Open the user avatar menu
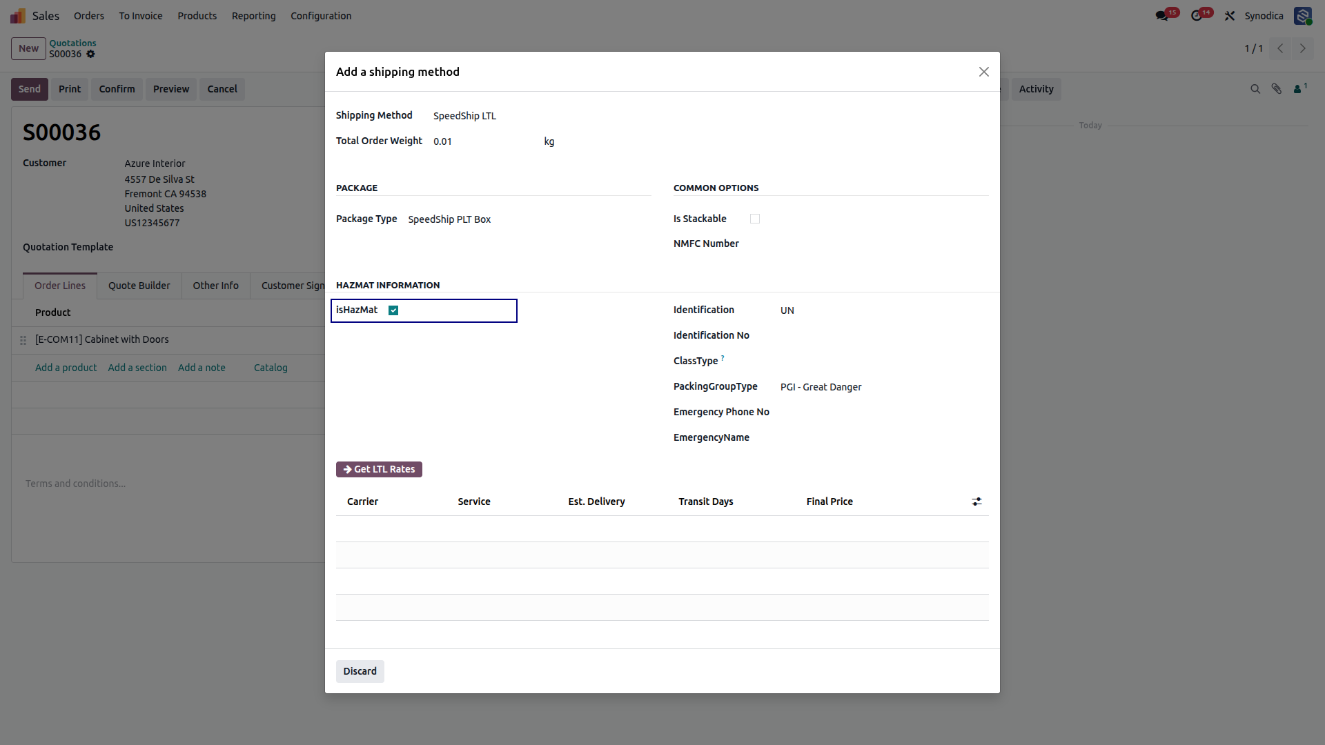The width and height of the screenshot is (1325, 745). [1302, 16]
